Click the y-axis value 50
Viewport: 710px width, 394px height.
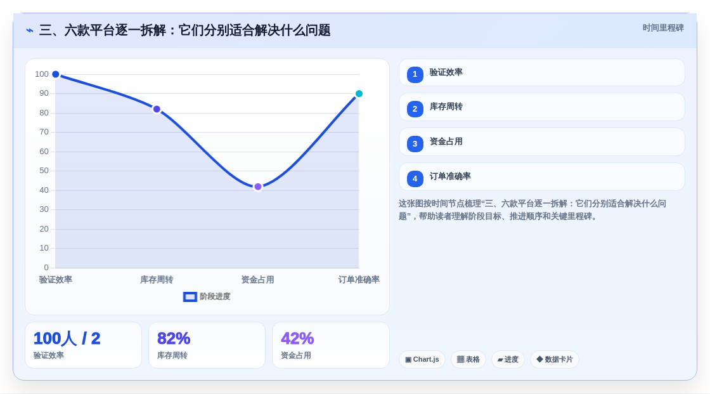click(x=44, y=171)
